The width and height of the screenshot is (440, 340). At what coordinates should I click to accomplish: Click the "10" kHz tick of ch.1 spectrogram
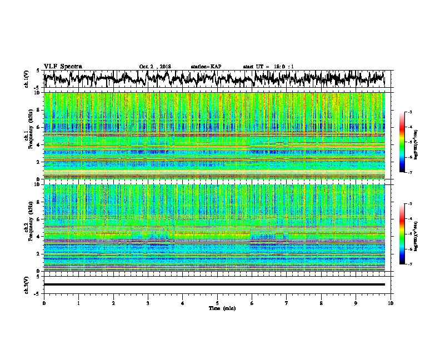(37, 93)
